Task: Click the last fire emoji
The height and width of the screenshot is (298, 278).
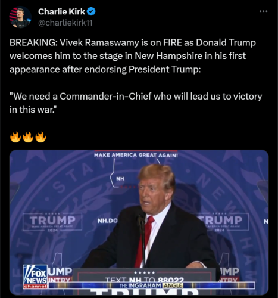Action: (x=40, y=137)
